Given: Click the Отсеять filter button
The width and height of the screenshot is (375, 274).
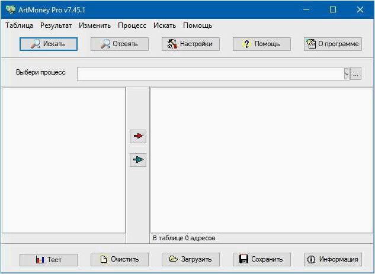Looking at the screenshot, I should point(119,44).
